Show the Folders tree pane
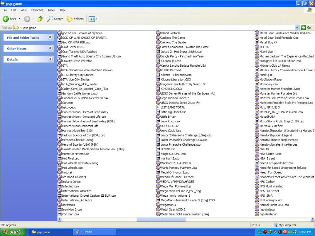This screenshot has width=315, height=236. pos(75,19)
